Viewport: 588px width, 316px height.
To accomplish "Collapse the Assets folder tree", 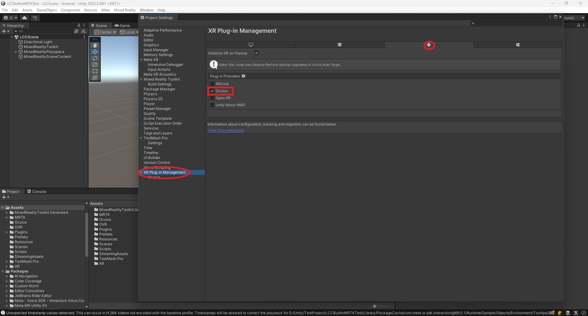I will click(x=3, y=208).
